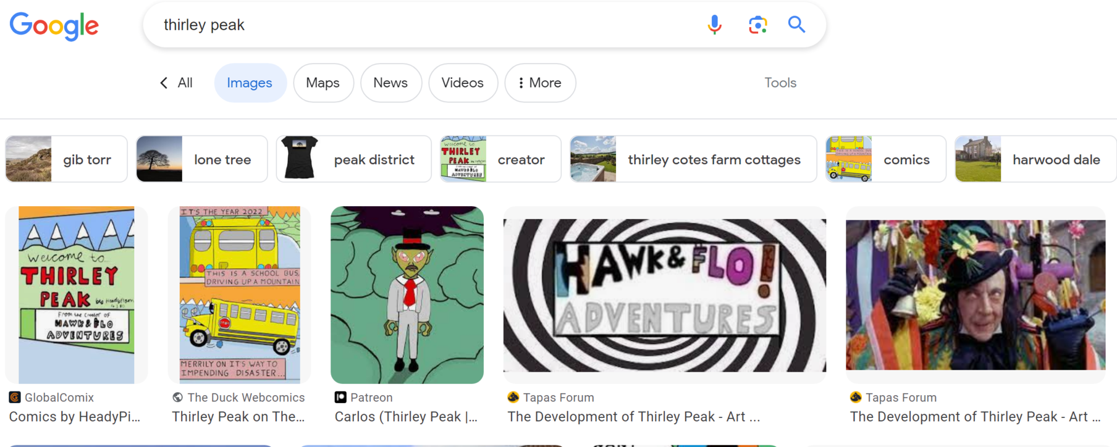Open the Tools filter options

coord(780,83)
